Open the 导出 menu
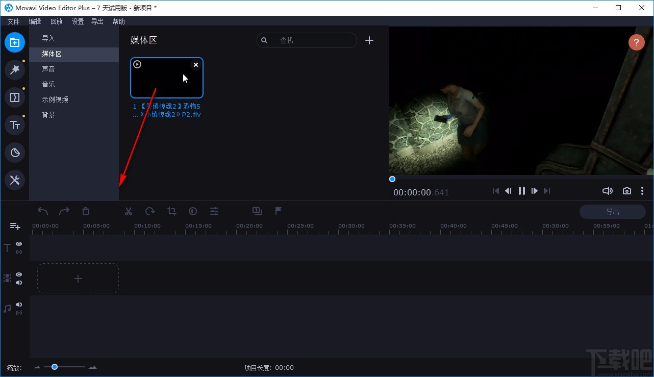Viewport: 654px width, 377px height. click(97, 21)
